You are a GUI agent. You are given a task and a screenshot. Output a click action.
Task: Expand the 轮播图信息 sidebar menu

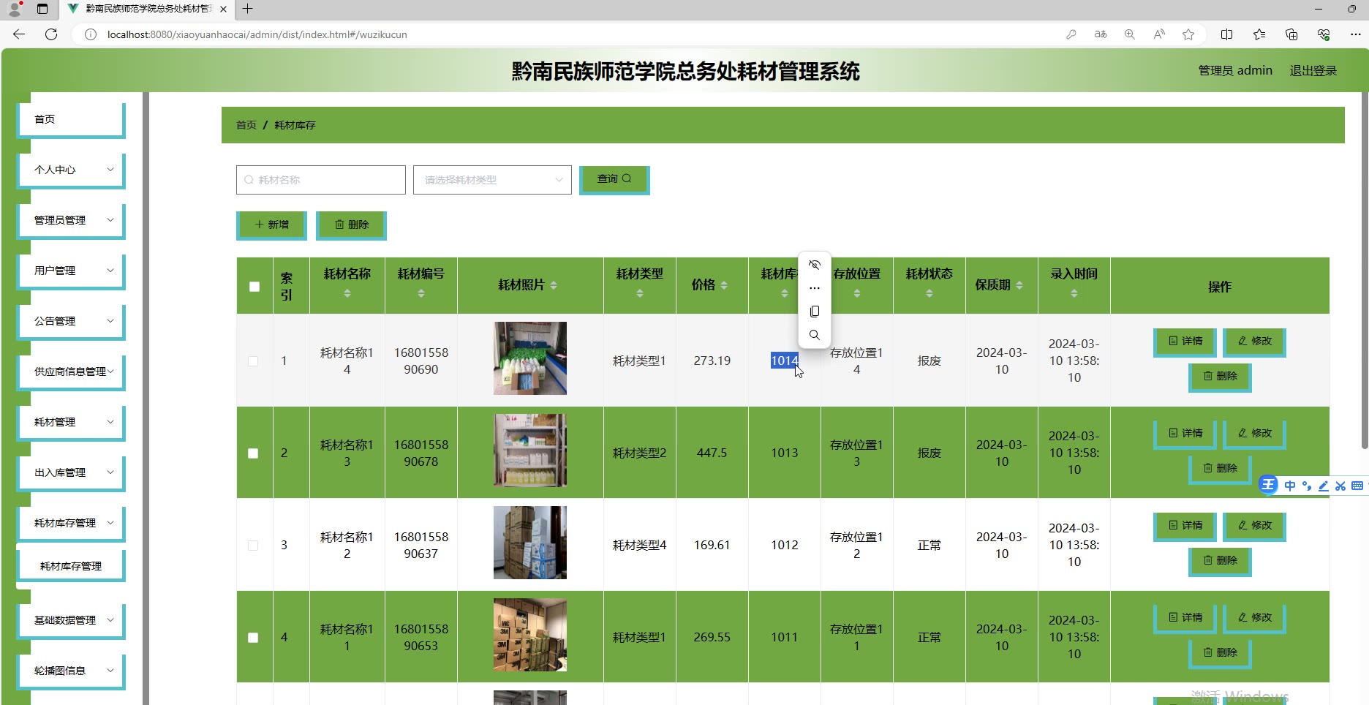pyautogui.click(x=72, y=671)
